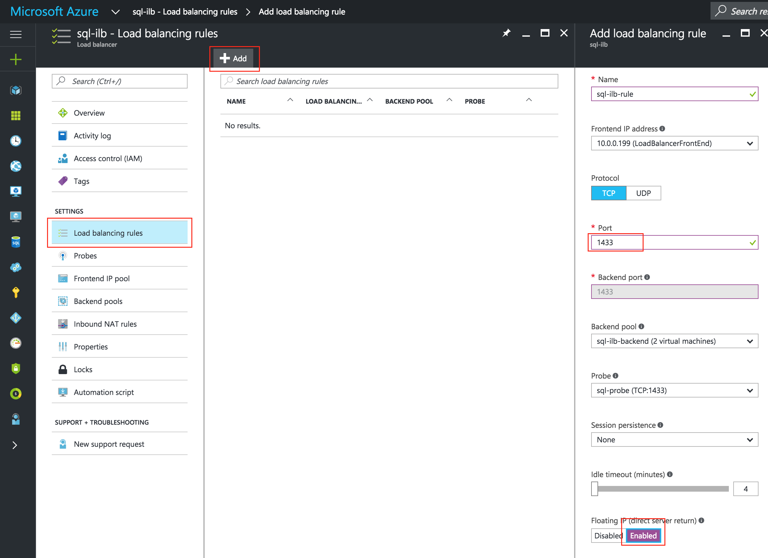Click the Floating IP info icon

click(701, 520)
